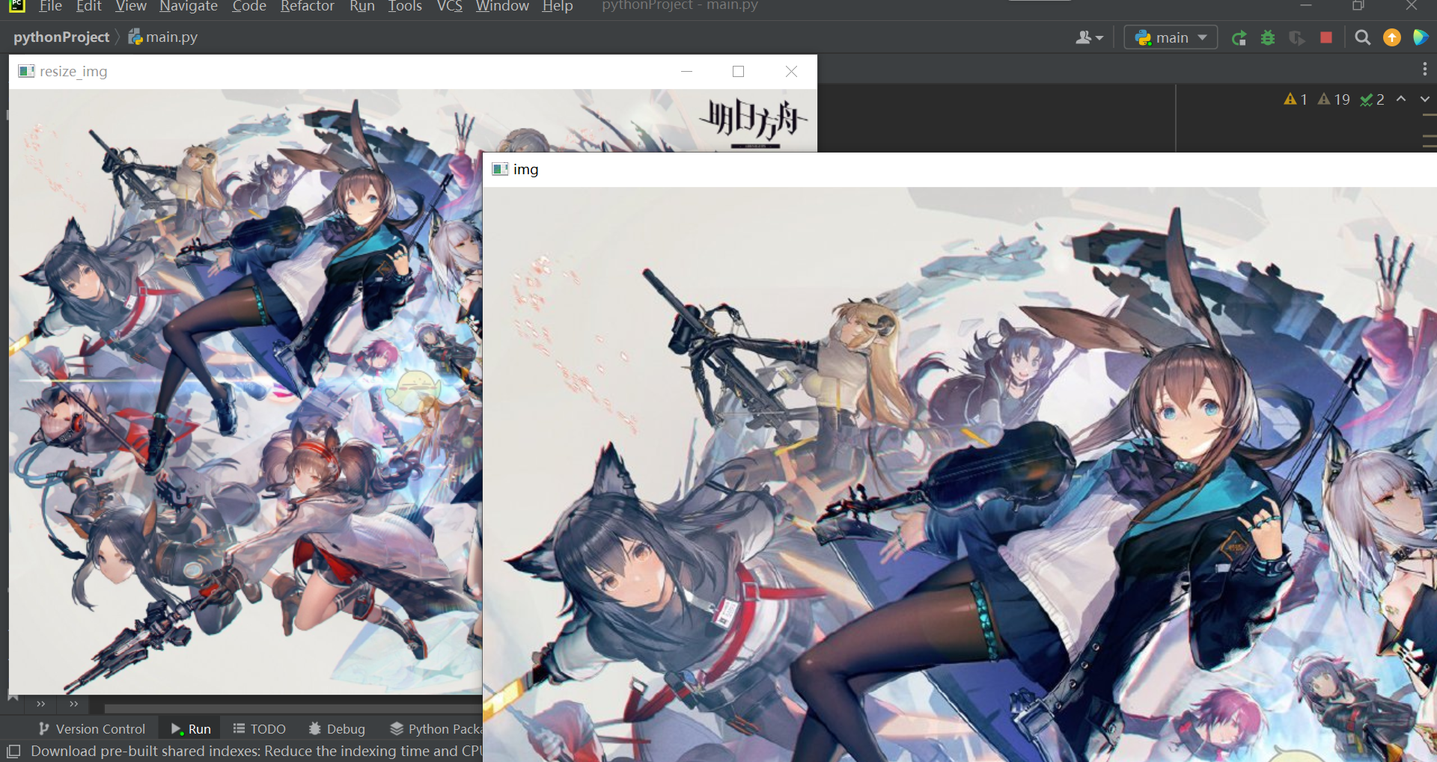Focus the img window title bar
Image resolution: width=1437 pixels, height=762 pixels.
coord(959,169)
